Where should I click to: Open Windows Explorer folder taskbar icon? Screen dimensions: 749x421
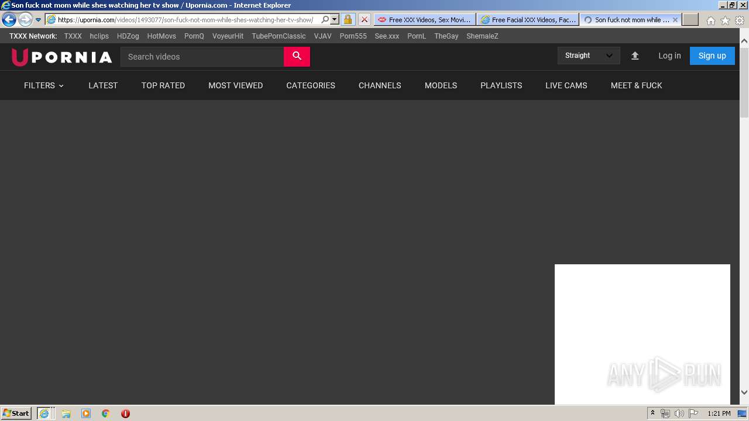click(66, 413)
